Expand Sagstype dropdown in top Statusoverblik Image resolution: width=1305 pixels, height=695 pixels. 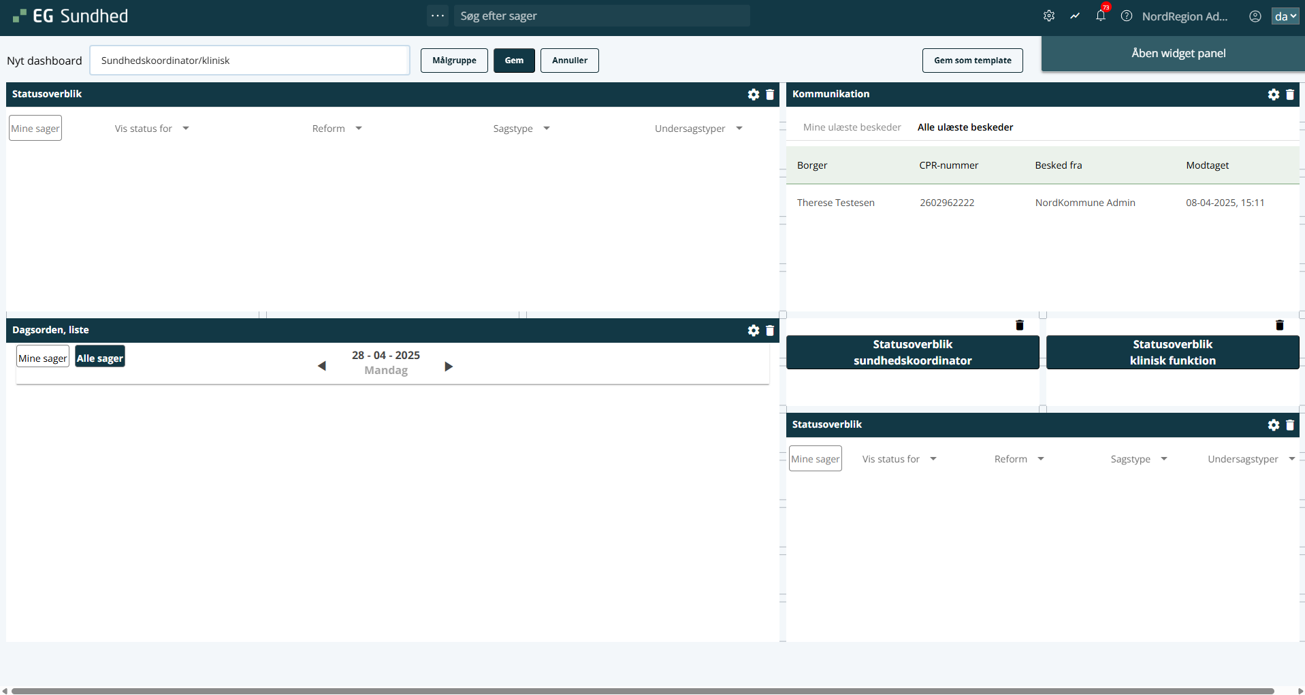coord(521,129)
